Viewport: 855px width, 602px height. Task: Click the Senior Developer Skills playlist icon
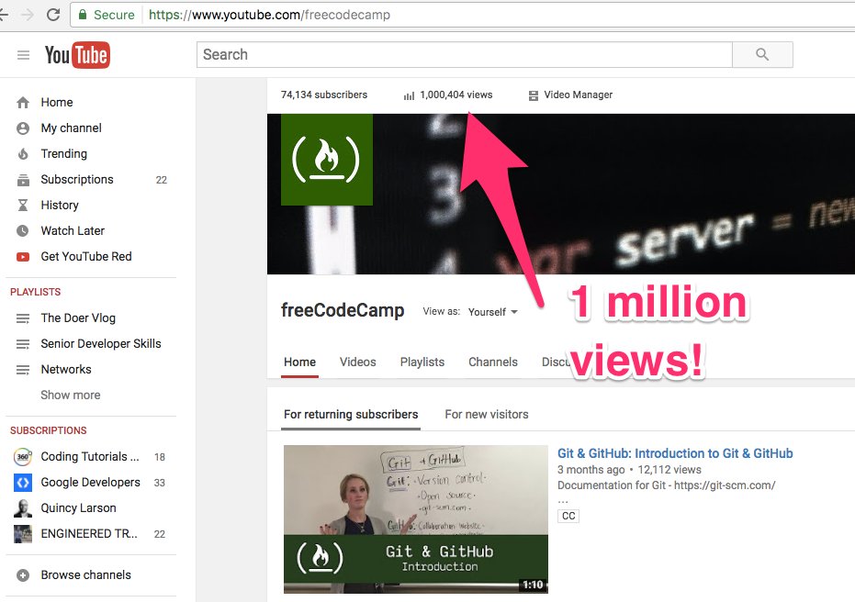(23, 344)
